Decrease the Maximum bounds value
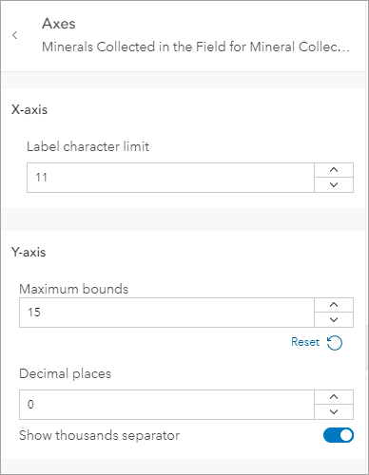Image resolution: width=369 pixels, height=475 pixels. (x=334, y=319)
